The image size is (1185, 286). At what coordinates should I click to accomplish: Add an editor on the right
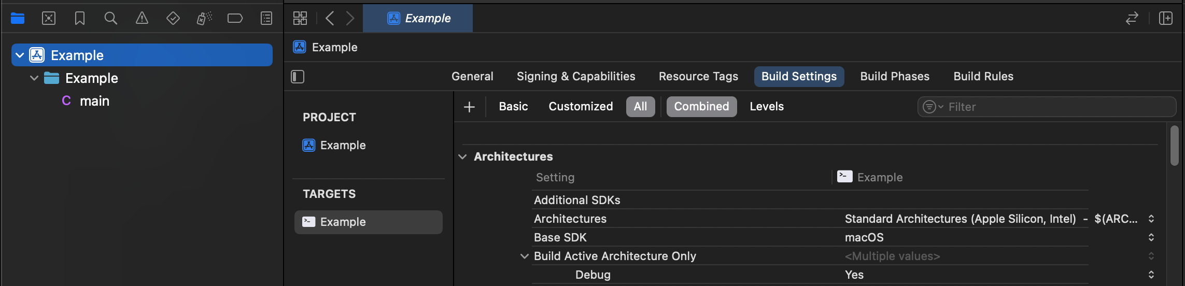(1166, 19)
